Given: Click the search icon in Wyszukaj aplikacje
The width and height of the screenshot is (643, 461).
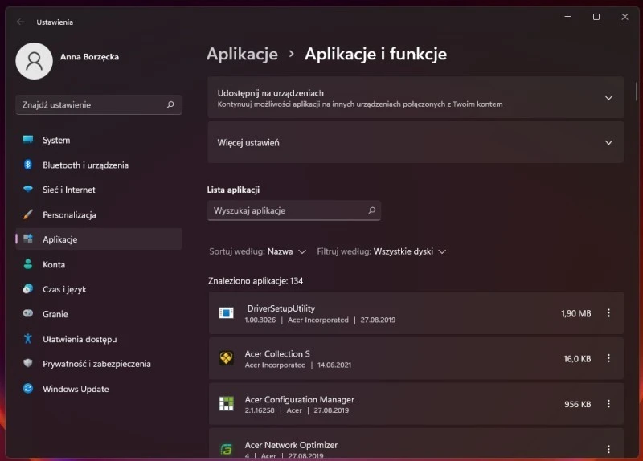Looking at the screenshot, I should (371, 210).
